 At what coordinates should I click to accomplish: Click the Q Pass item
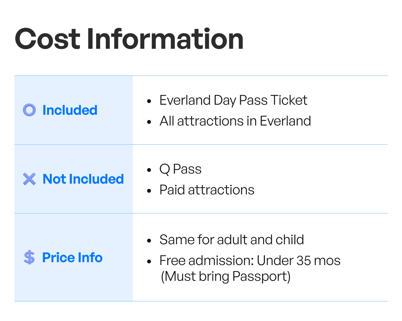click(x=181, y=169)
